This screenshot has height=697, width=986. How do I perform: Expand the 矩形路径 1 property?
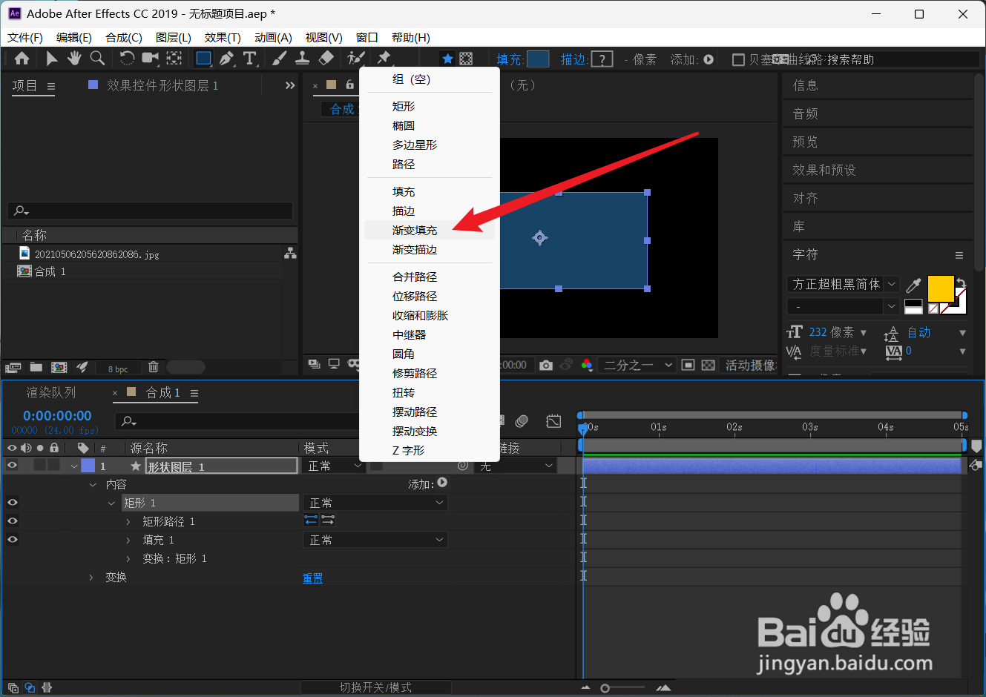coord(128,521)
